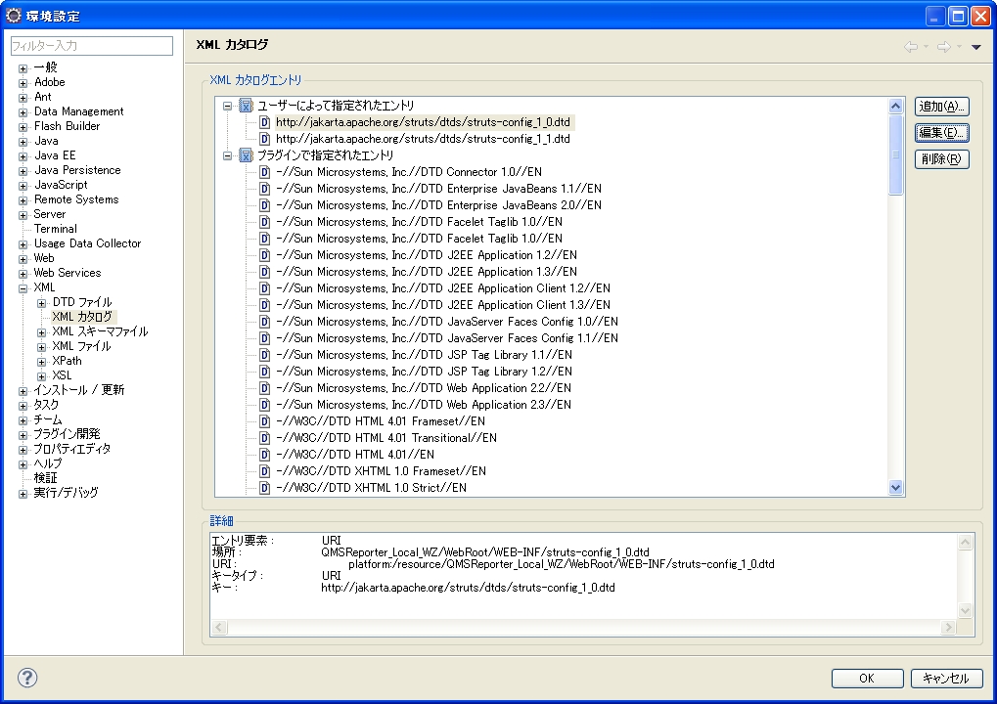The height and width of the screenshot is (704, 997).
Task: Expand the DTD ファイル node
Action: point(41,303)
